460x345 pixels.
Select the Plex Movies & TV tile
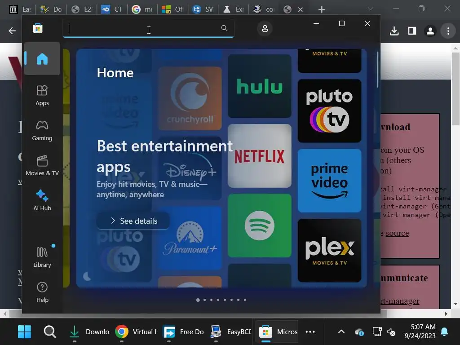(329, 251)
